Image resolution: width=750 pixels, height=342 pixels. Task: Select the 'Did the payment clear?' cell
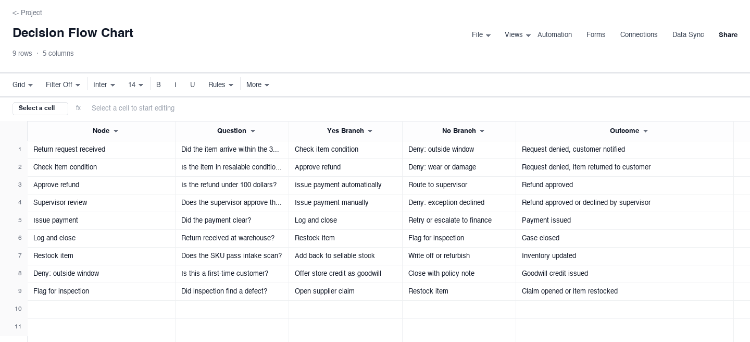click(x=232, y=221)
